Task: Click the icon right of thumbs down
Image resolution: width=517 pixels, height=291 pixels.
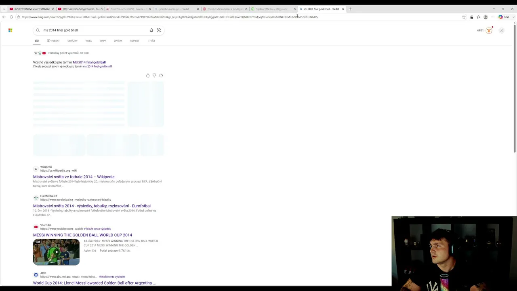Action: coord(161,76)
